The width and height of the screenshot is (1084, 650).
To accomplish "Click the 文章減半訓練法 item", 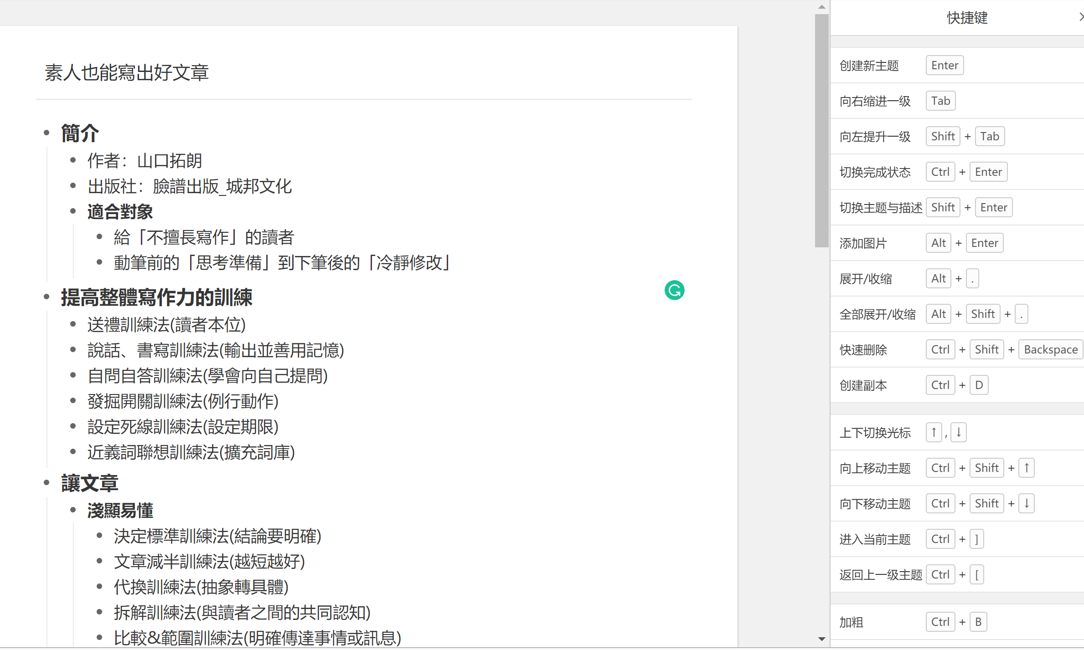I will (x=209, y=562).
